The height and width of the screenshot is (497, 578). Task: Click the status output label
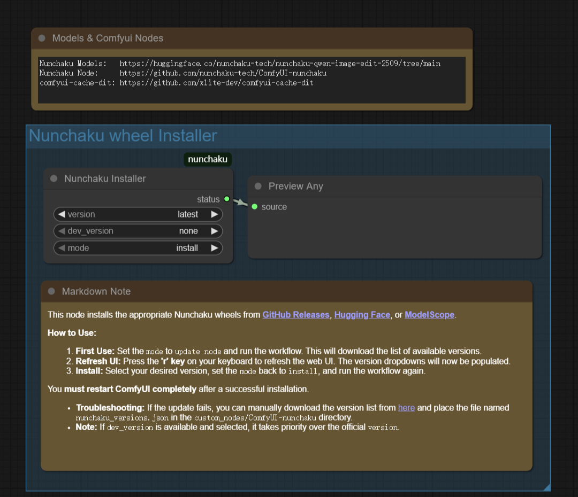tap(208, 199)
